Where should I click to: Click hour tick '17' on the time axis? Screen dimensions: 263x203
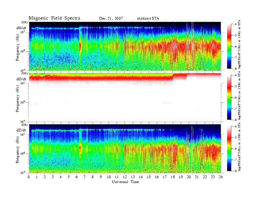tap(165, 177)
